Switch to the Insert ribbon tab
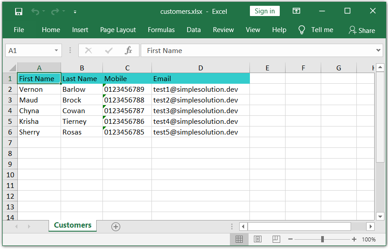 80,30
